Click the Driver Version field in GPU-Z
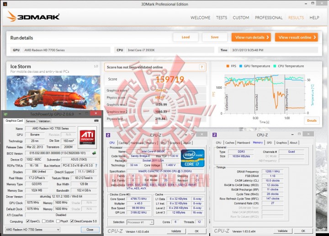This screenshot has width=329, height=236. click(x=61, y=197)
